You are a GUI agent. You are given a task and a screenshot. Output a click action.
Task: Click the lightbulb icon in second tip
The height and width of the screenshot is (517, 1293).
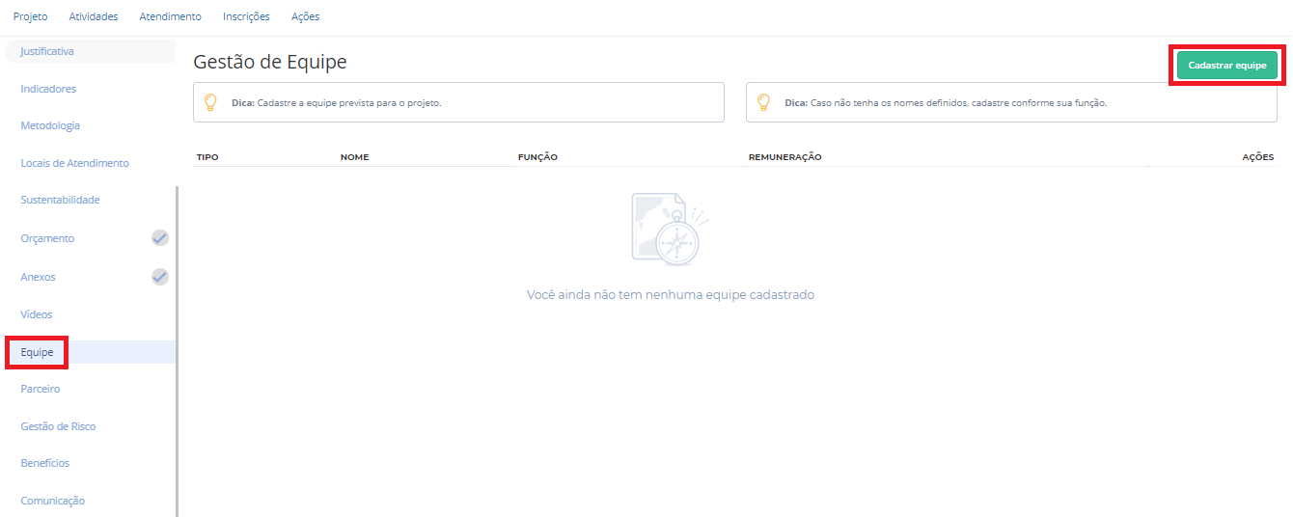pyautogui.click(x=763, y=102)
